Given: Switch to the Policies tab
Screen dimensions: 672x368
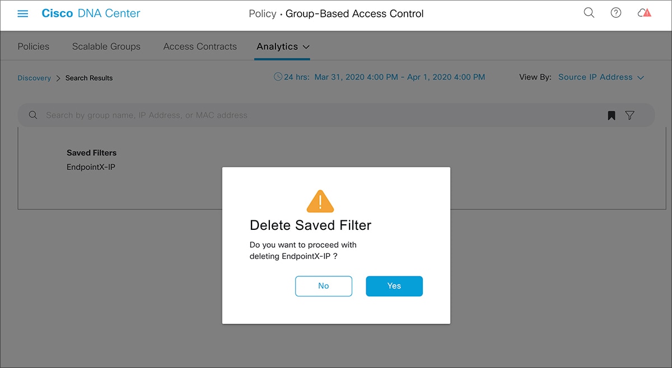Looking at the screenshot, I should click(34, 46).
